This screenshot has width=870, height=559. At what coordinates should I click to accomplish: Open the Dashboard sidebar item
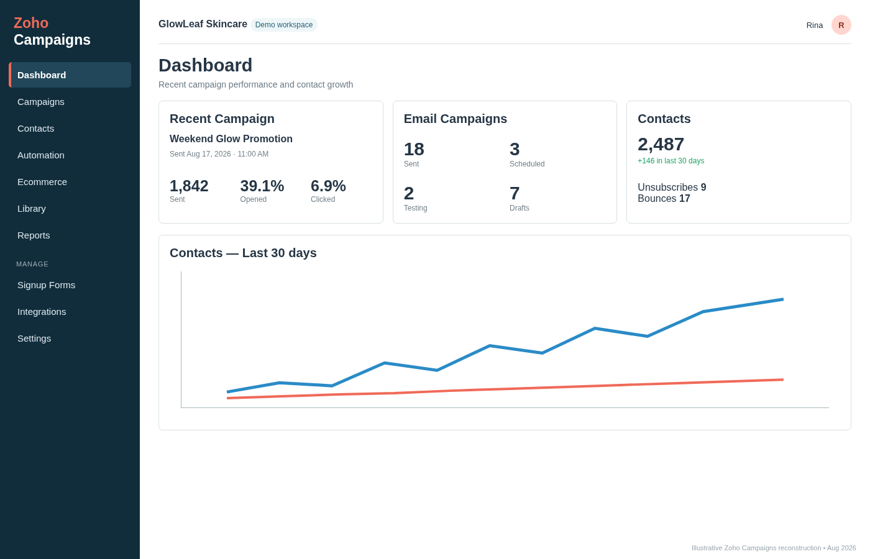(x=70, y=75)
